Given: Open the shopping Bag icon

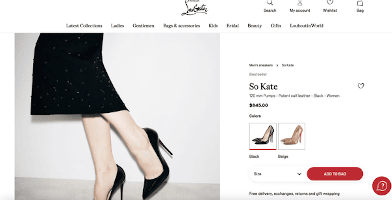Looking at the screenshot, I should click(360, 3).
